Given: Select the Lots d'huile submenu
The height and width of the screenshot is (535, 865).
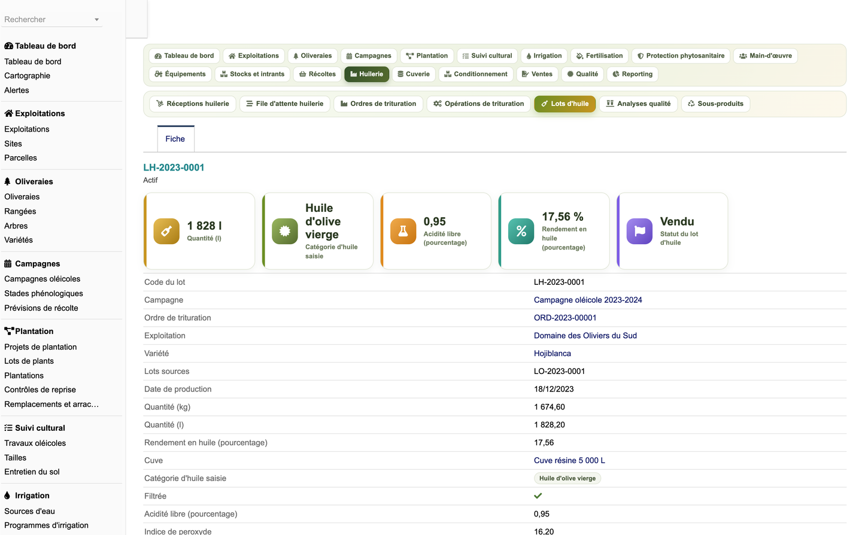Looking at the screenshot, I should 565,104.
